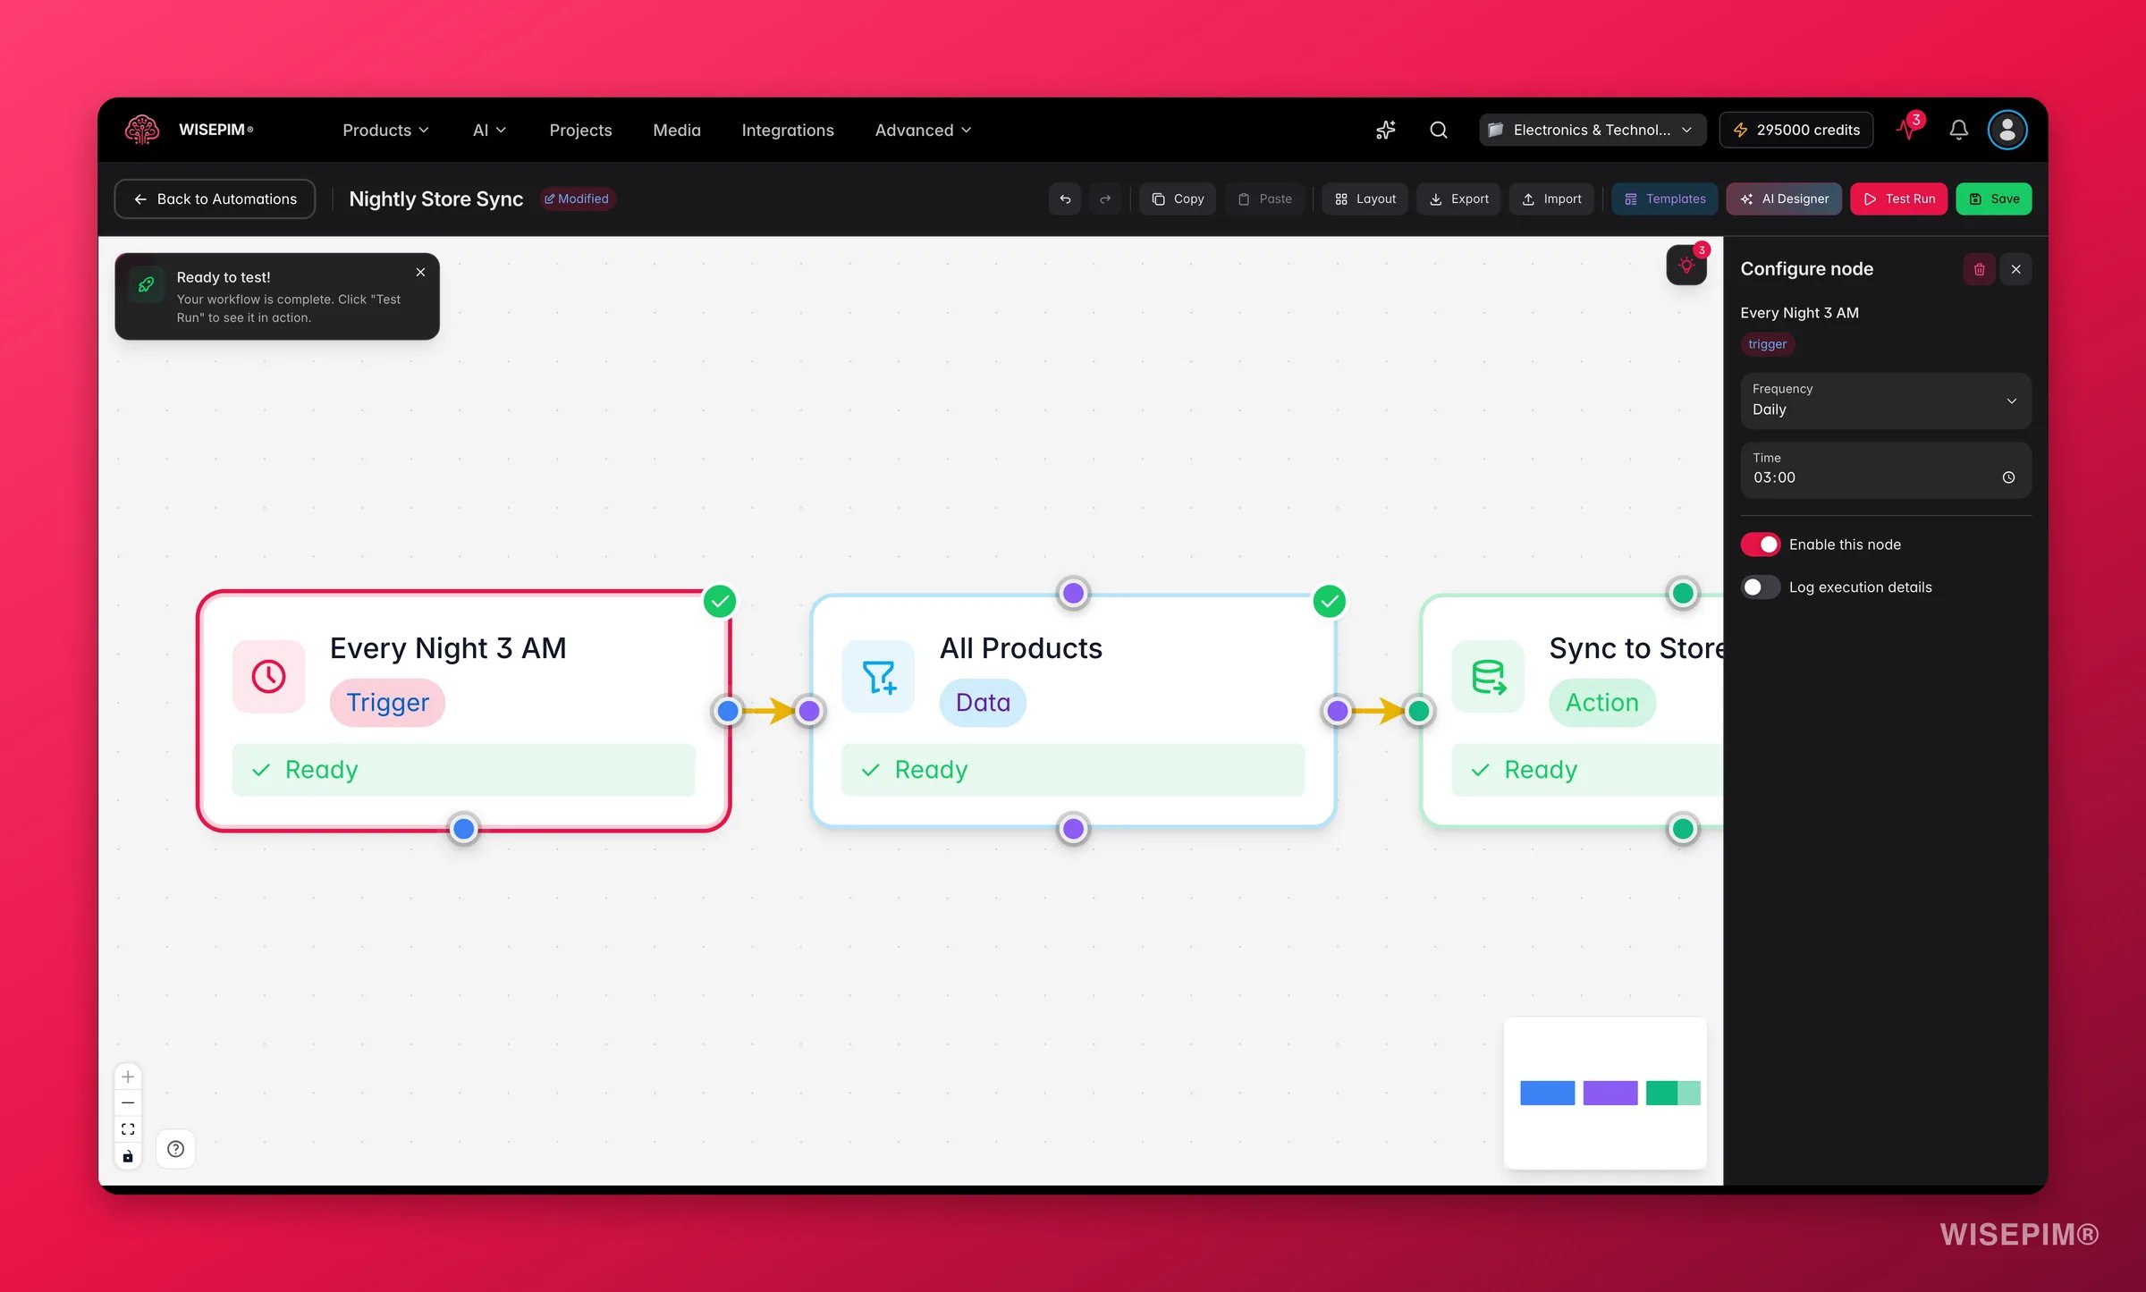Click the WISEPIM brain logo
Viewport: 2146px width, 1292px height.
[141, 130]
